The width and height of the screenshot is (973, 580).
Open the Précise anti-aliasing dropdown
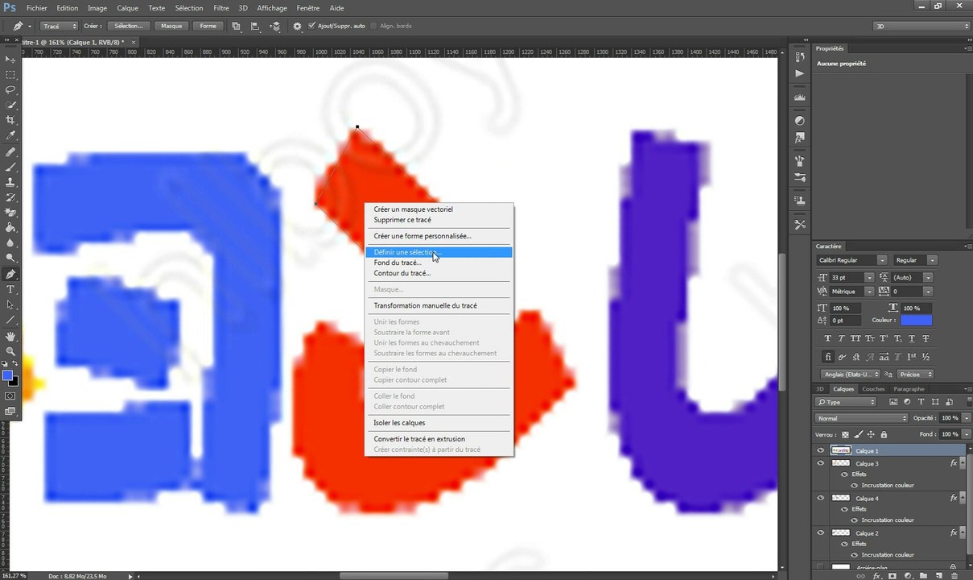tap(916, 374)
